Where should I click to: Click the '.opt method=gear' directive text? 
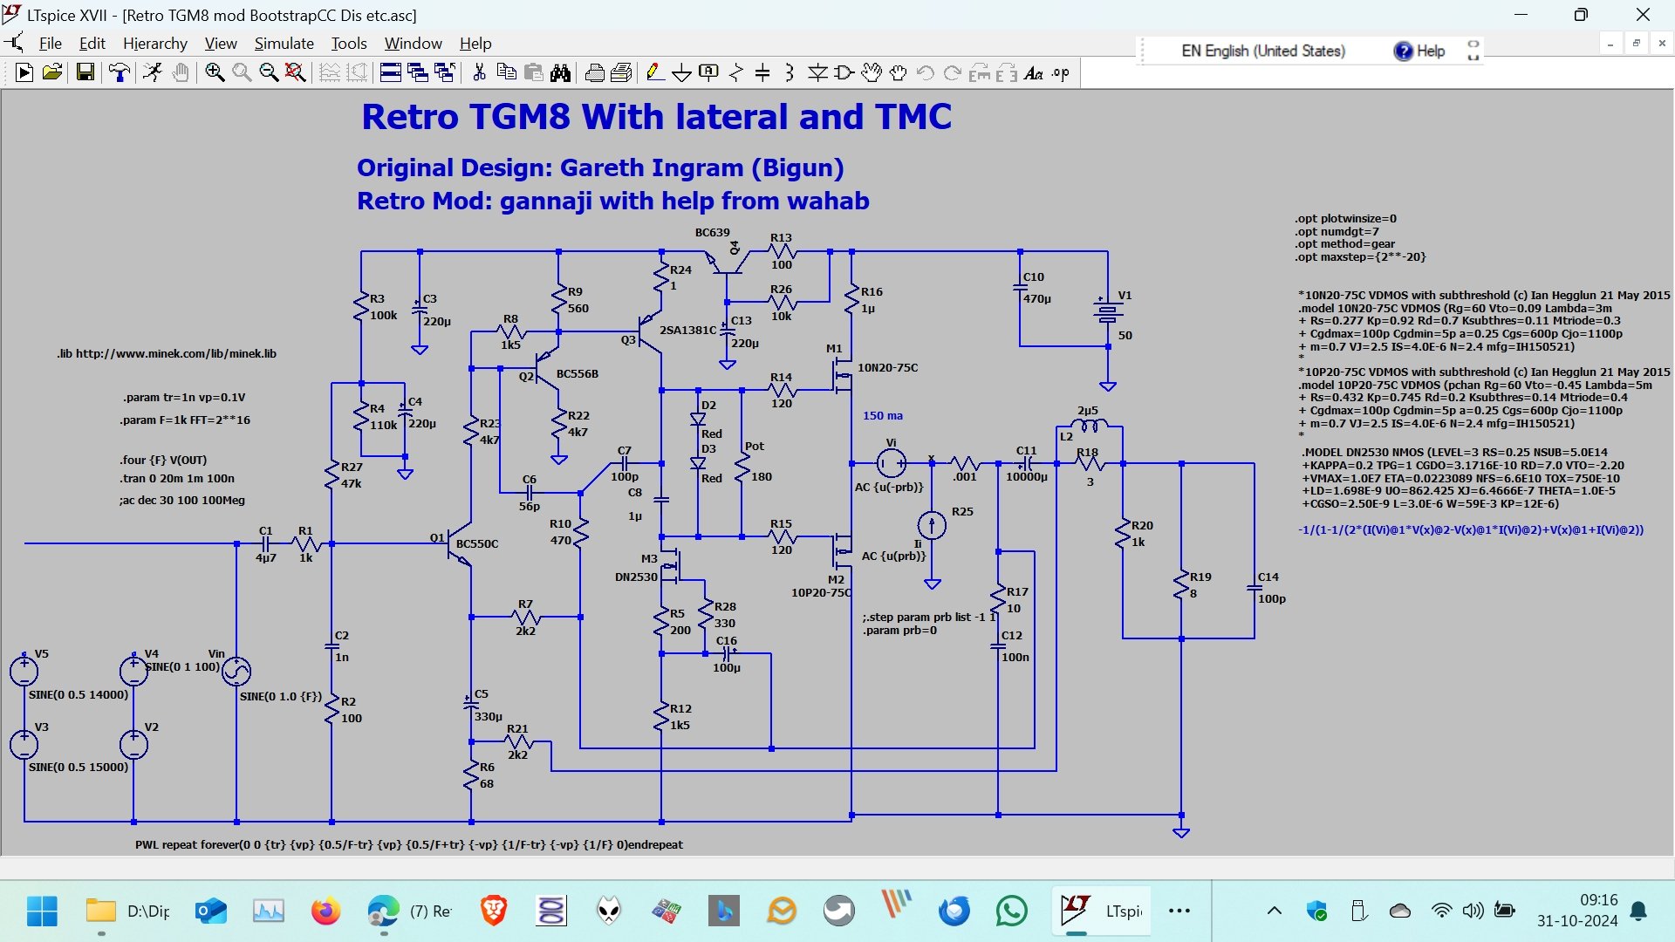1344,244
